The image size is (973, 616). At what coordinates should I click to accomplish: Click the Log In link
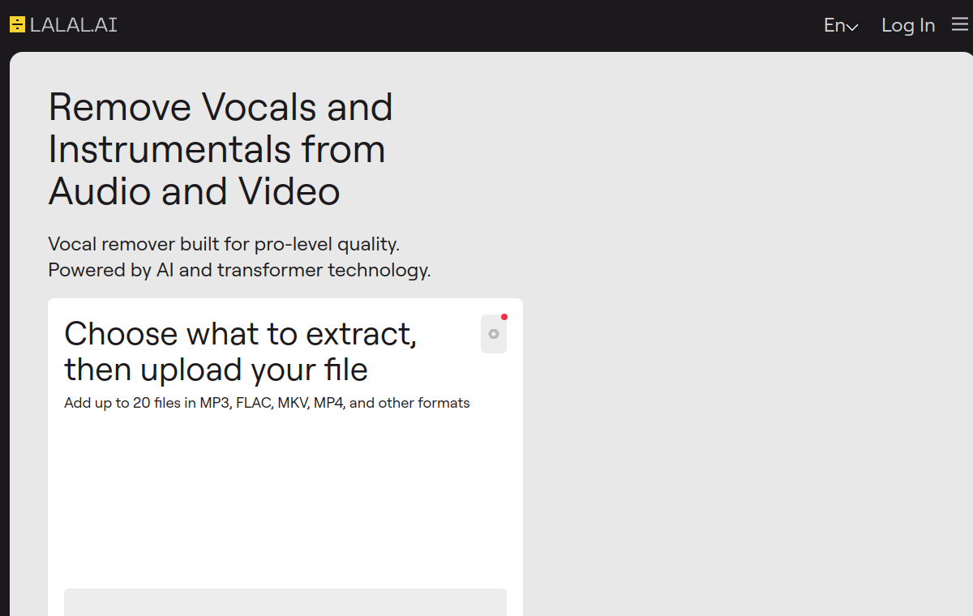pos(908,25)
